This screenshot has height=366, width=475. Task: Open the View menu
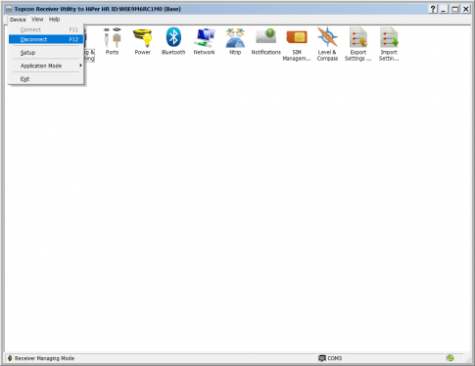pos(37,20)
